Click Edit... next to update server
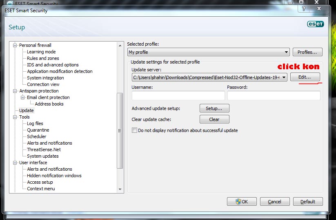The width and height of the screenshot is (336, 220). 305,77
